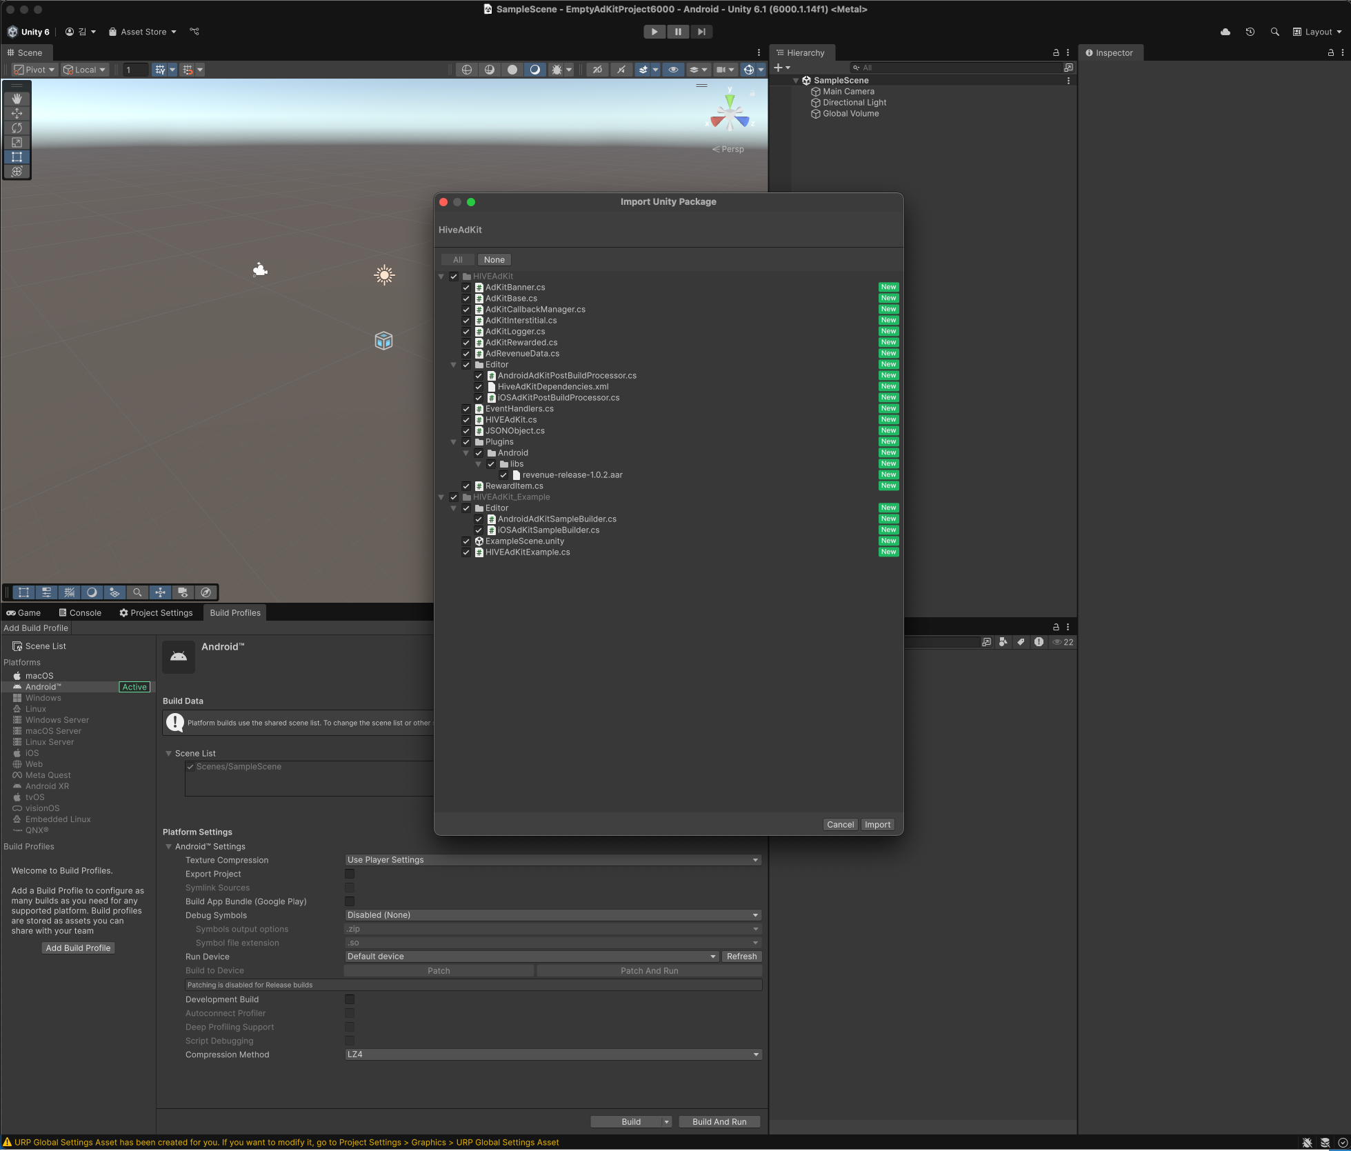Open the Project Settings tab
This screenshot has height=1151, width=1351.
tap(156, 612)
